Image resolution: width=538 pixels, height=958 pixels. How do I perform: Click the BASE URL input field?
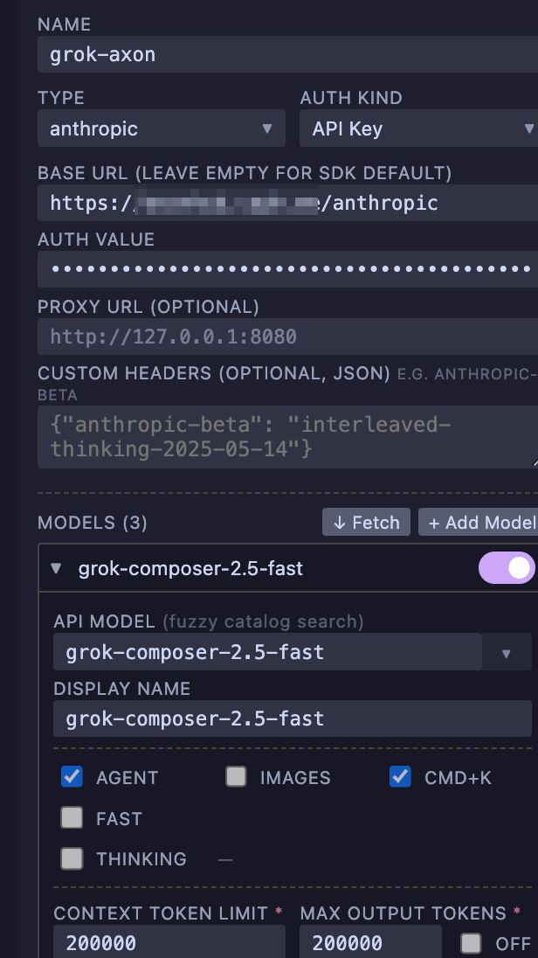click(x=287, y=203)
